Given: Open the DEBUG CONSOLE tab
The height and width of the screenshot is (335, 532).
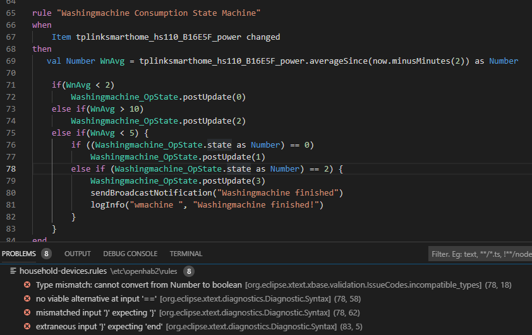Looking at the screenshot, I should [130, 254].
